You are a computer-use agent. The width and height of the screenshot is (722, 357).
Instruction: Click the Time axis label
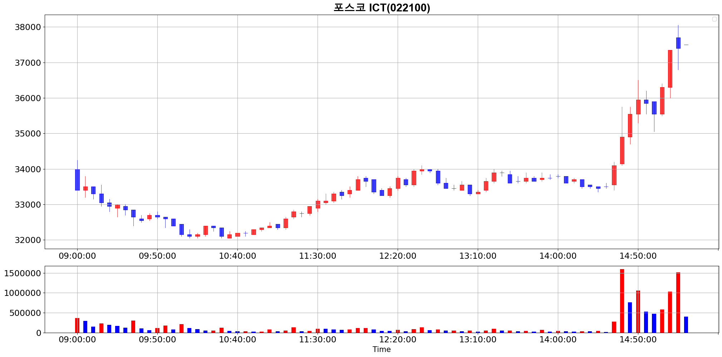point(382,349)
